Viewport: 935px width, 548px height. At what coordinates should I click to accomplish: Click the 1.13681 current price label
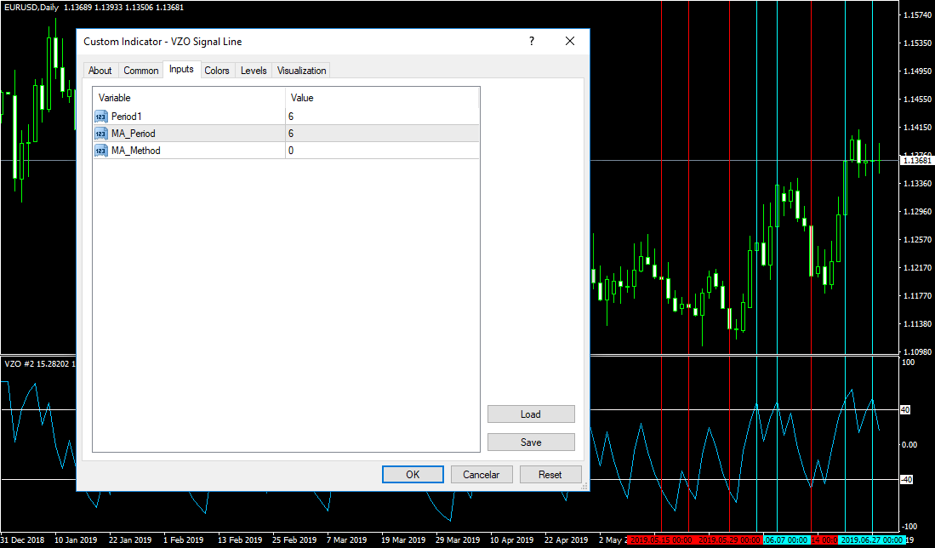point(917,161)
